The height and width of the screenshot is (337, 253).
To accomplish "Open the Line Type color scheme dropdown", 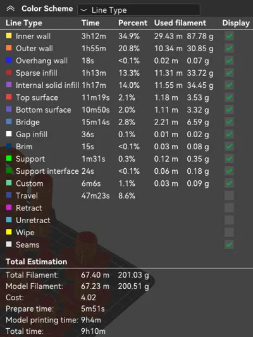I will 139,10.
